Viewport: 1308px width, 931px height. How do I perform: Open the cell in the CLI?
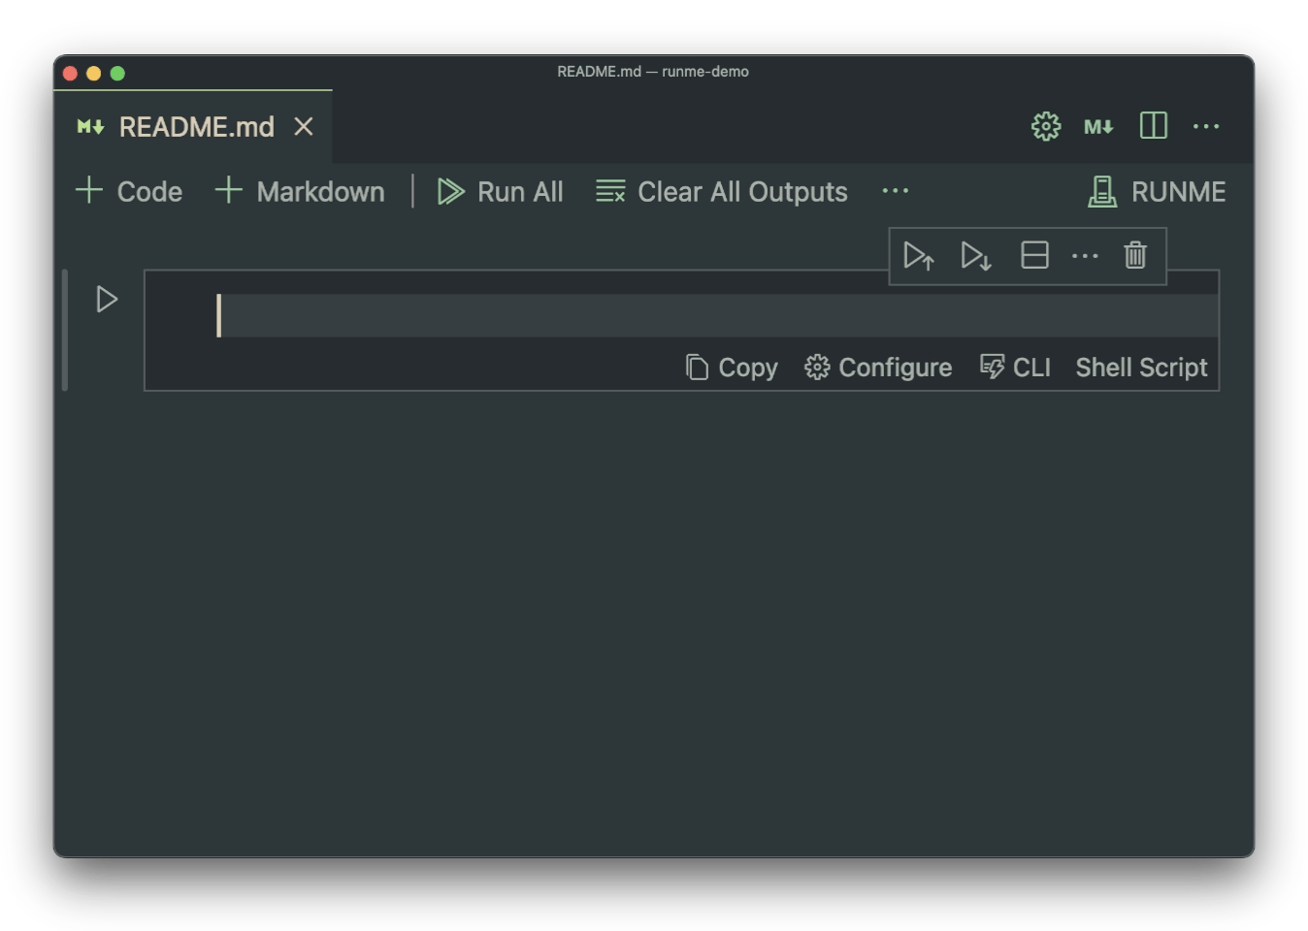pyautogui.click(x=1015, y=368)
